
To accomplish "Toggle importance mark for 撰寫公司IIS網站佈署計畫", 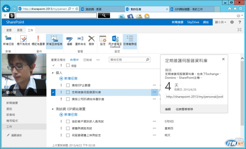I will (61, 99).
